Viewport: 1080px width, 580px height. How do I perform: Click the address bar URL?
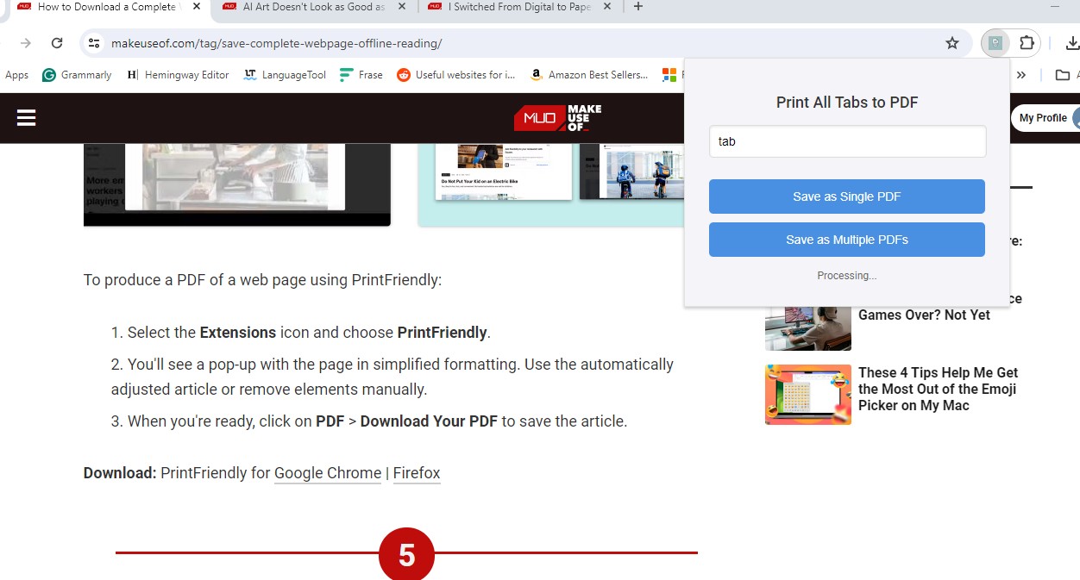click(276, 43)
